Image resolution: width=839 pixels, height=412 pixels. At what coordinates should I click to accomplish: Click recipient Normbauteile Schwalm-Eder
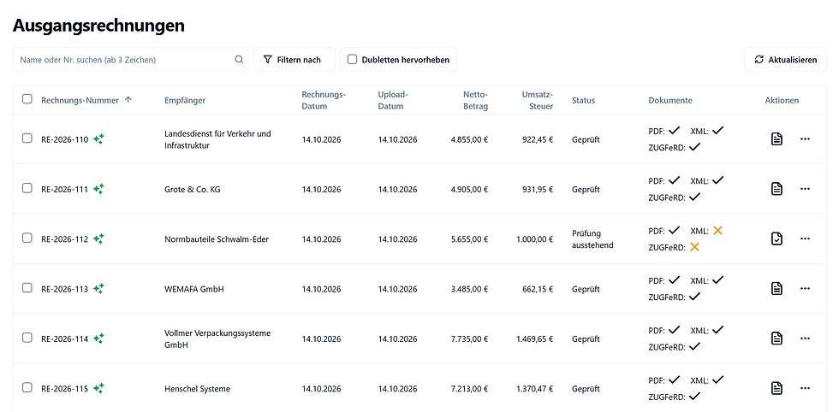217,238
